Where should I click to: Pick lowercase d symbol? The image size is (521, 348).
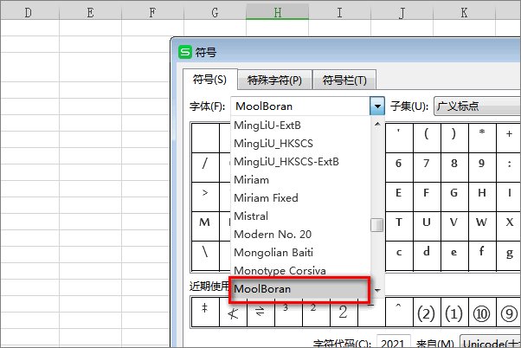(x=427, y=255)
